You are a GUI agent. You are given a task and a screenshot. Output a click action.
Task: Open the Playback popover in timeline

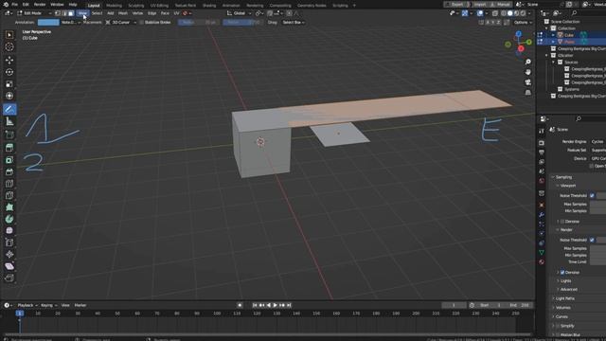(27, 305)
